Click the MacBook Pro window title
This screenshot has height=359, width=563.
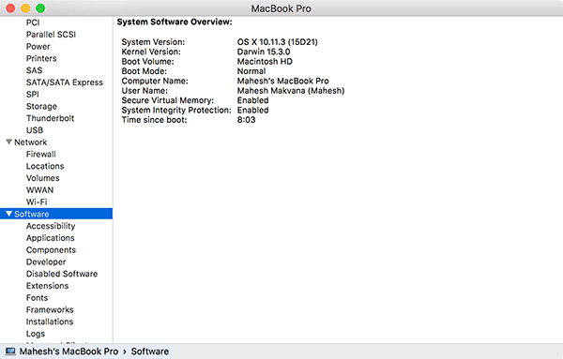click(281, 8)
